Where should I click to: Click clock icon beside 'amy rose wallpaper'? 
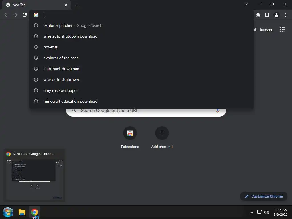36,90
